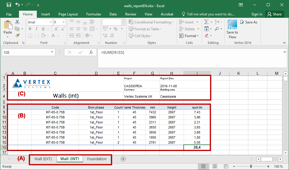Viewport: 289px width, 170px height.
Task: Click the Save to Flow icon
Action: click(232, 29)
